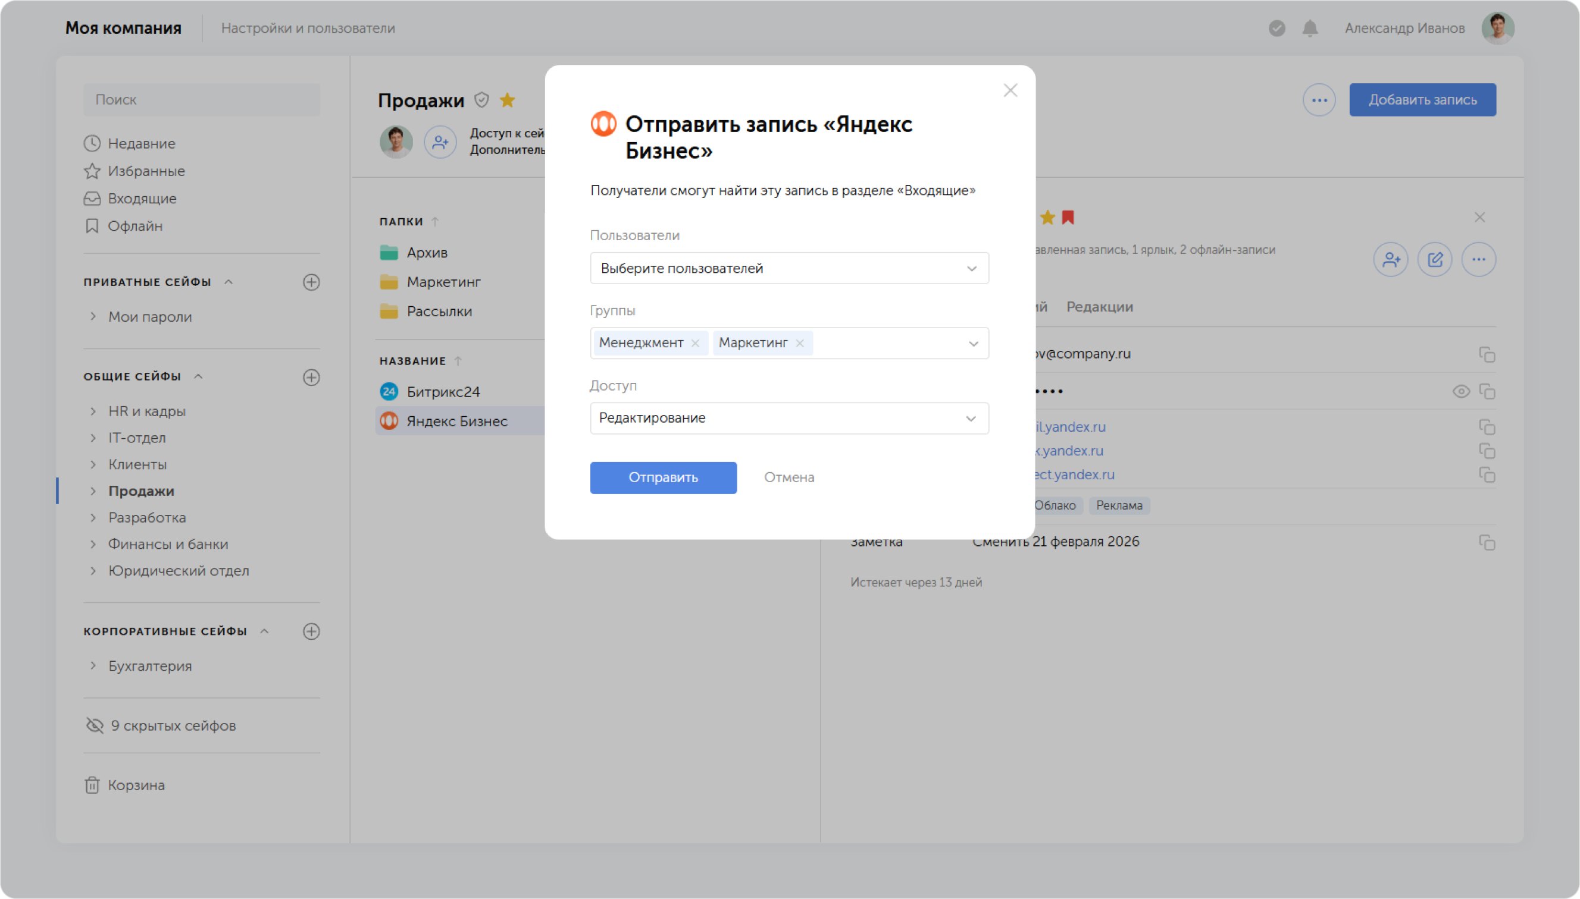Image resolution: width=1580 pixels, height=899 pixels.
Task: Open Александр Иванов profile avatar
Action: point(1497,29)
